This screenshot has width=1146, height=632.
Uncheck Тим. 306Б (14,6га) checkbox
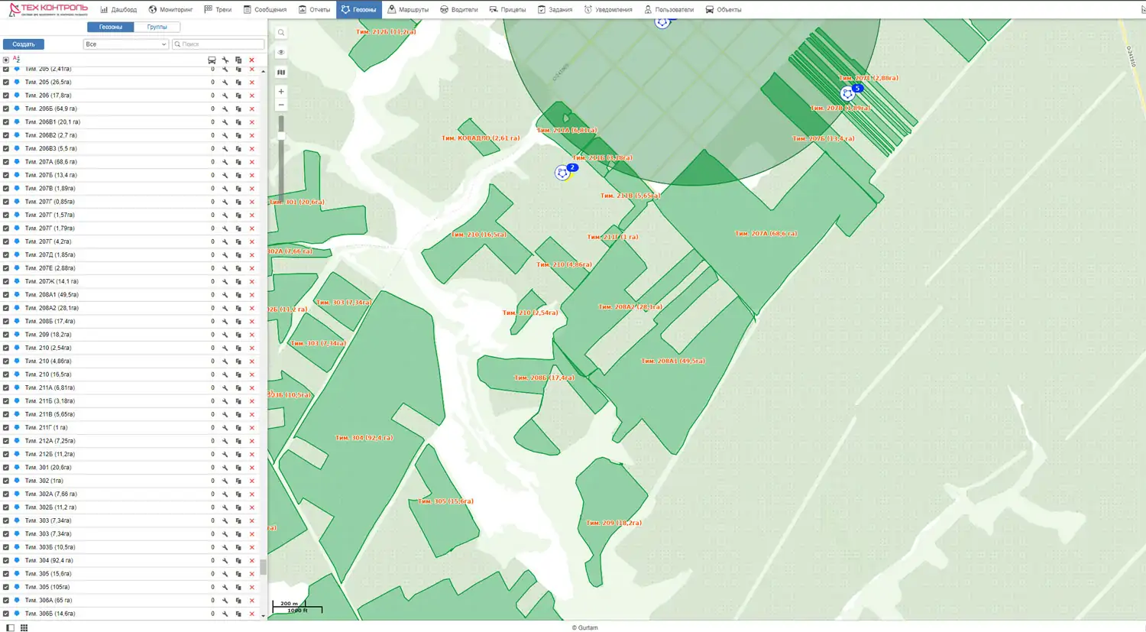[6, 614]
